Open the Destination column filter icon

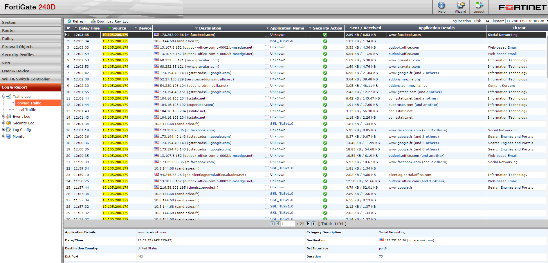[196, 28]
